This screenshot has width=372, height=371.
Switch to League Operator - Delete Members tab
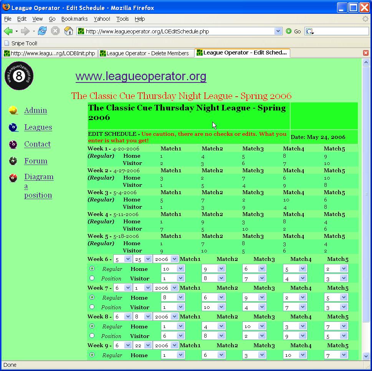[x=146, y=53]
